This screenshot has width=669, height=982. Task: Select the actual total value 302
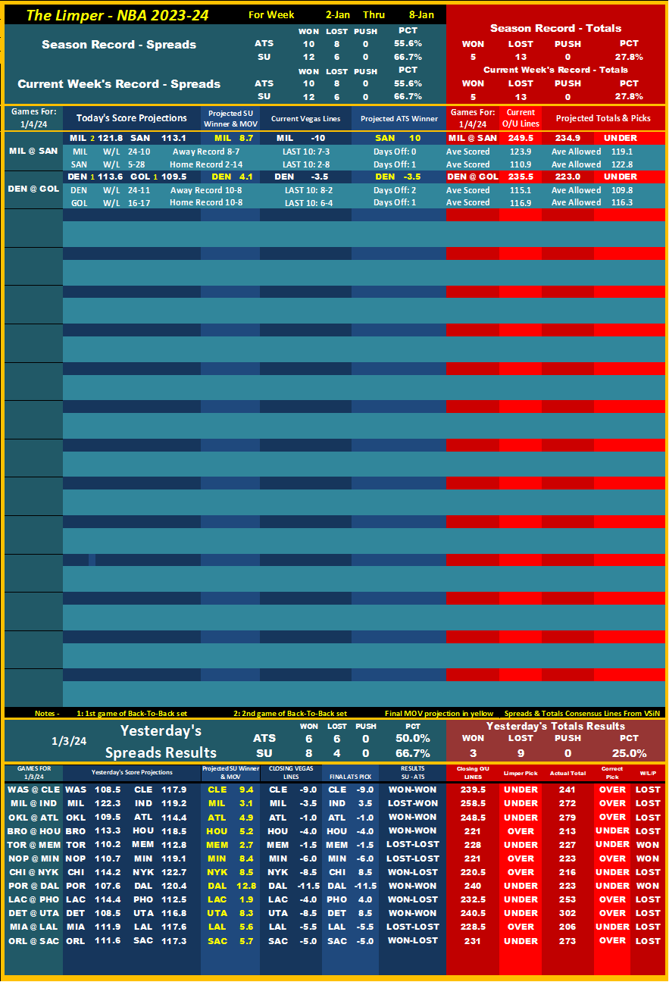click(567, 913)
